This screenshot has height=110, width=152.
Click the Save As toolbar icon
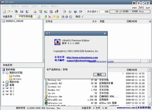point(27,12)
